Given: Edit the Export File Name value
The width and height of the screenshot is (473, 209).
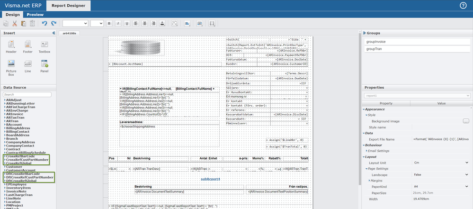Looking at the screenshot, I should 441,139.
